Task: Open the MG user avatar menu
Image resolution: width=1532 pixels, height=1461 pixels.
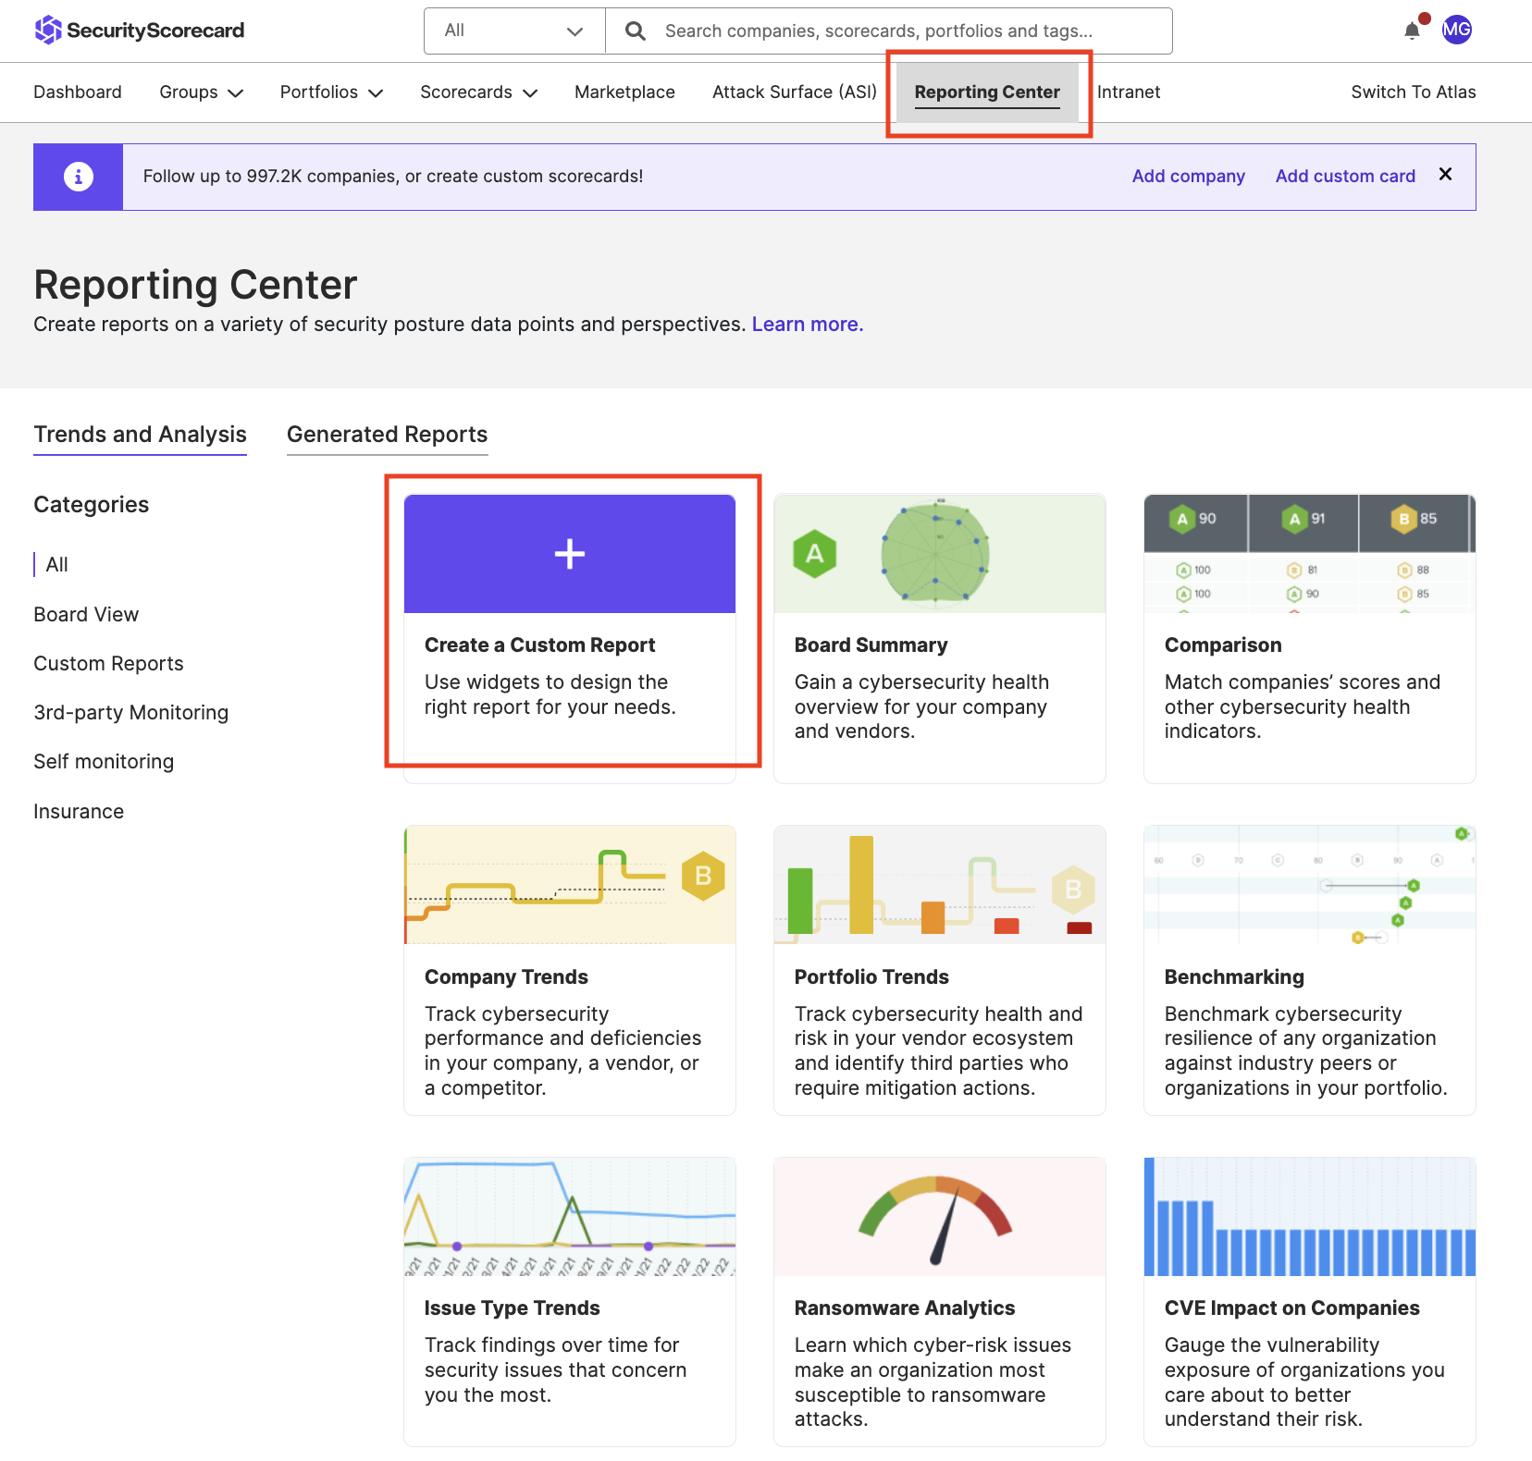Action: click(x=1457, y=30)
